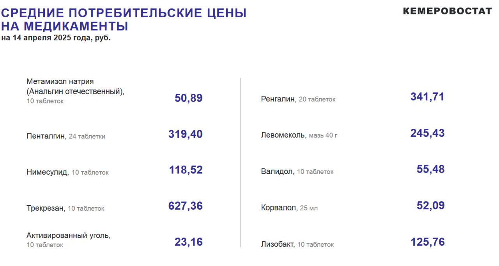Click the КЕМЕРОВОСТАТ logo text
The width and height of the screenshot is (499, 266).
(448, 11)
